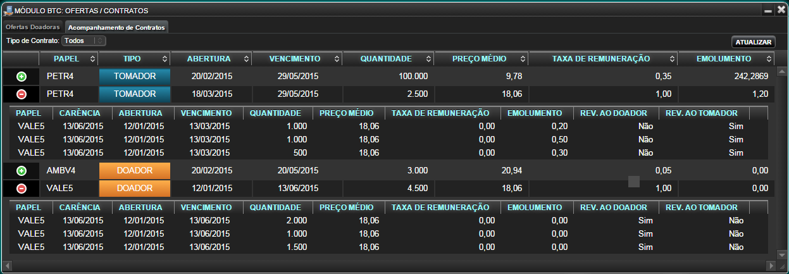Select the sub-row quantity 1.500
This screenshot has width=789, height=274.
click(296, 247)
